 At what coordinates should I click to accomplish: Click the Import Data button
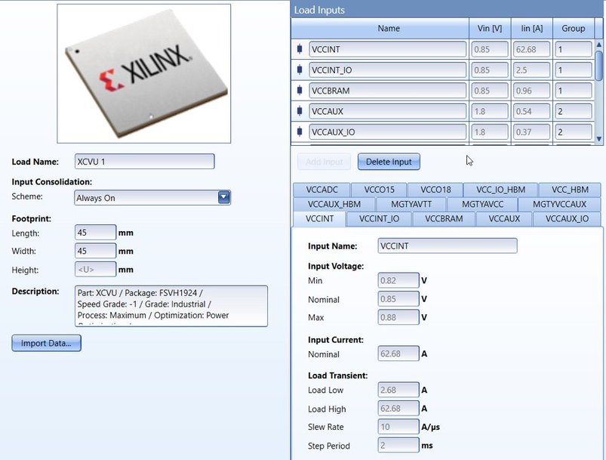[47, 343]
